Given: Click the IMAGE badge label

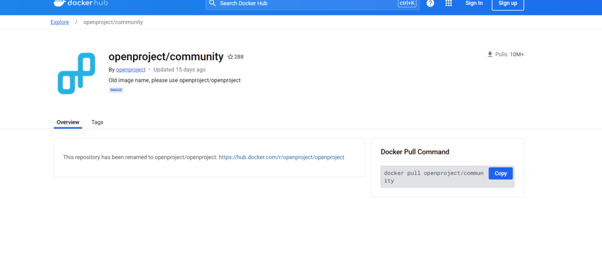Looking at the screenshot, I should click(116, 90).
